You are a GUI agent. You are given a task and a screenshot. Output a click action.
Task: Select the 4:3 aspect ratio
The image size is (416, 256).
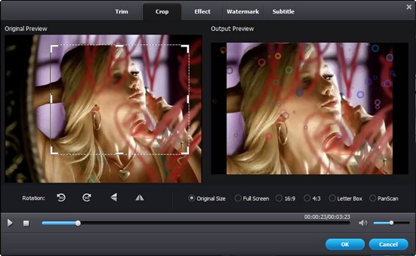pos(312,198)
